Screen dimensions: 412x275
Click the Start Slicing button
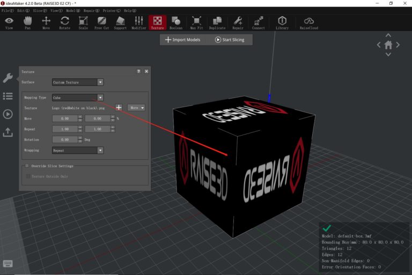click(230, 40)
